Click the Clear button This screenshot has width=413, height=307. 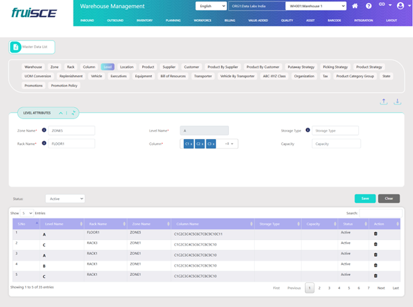pyautogui.click(x=389, y=198)
